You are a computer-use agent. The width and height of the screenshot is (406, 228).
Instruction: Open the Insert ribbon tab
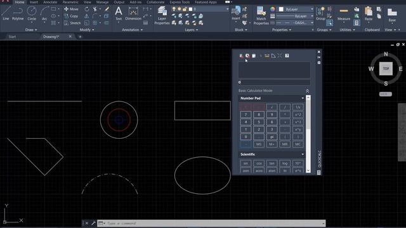click(x=34, y=2)
